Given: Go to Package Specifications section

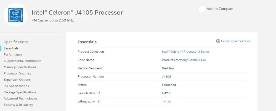Looking at the screenshot, I should click(20, 92).
